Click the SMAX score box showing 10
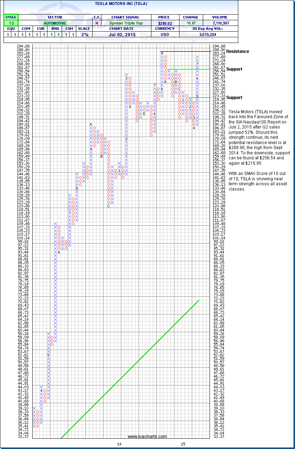The width and height of the screenshot is (295, 449). pos(11,23)
